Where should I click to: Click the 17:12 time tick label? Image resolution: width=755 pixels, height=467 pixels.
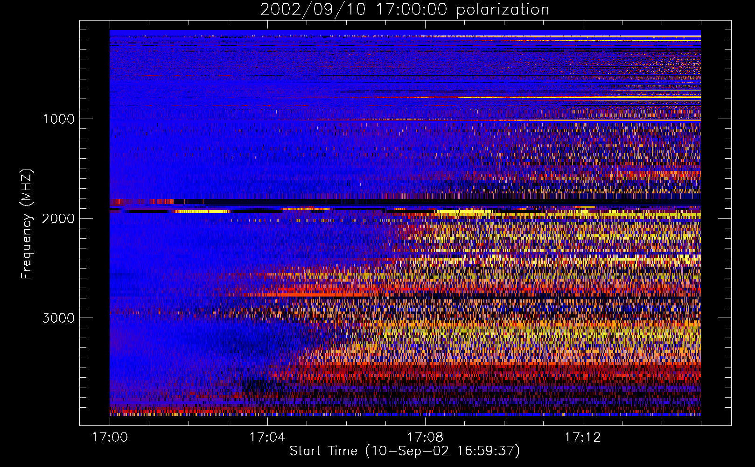(582, 438)
